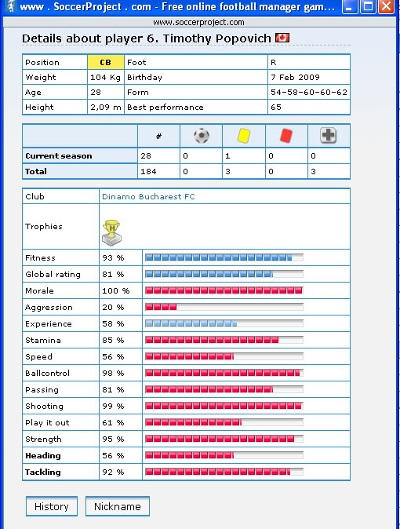Screen dimensions: 400x529
Task: Click the gold trophy icon in Trophies row
Action: [x=111, y=233]
